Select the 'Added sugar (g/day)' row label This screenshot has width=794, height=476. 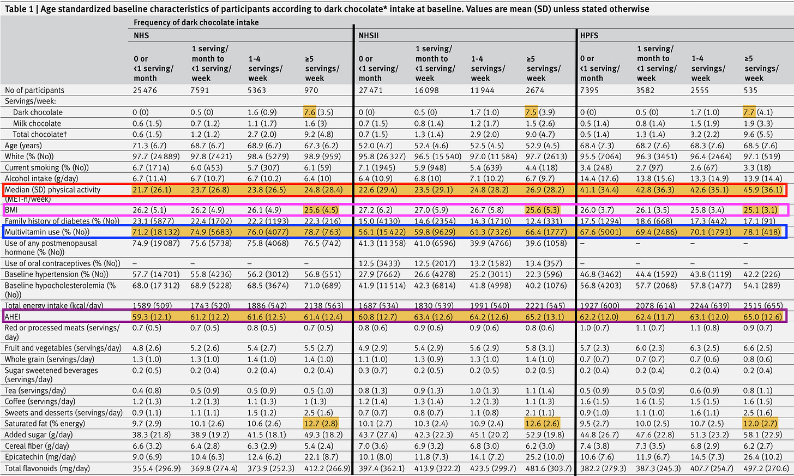click(x=38, y=435)
